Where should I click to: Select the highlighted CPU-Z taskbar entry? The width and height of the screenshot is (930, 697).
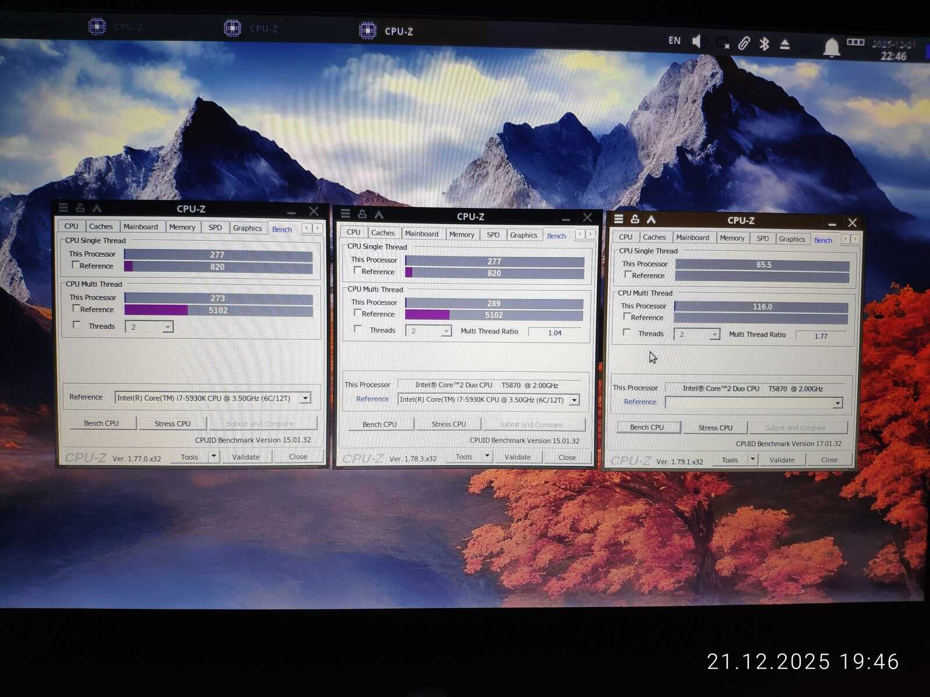(x=387, y=31)
